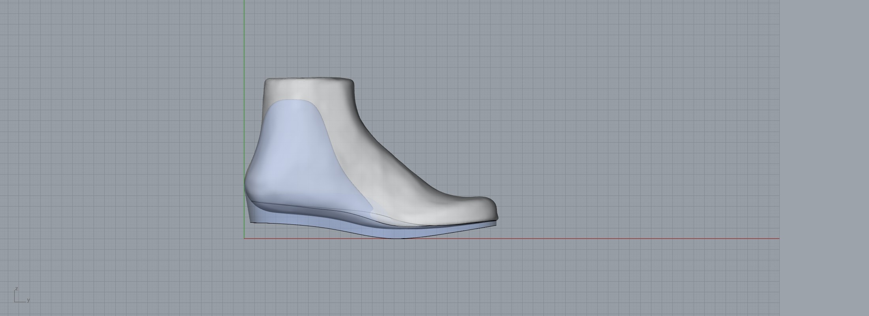Click the y label on the axis icon
869x316 pixels.
[x=28, y=300]
